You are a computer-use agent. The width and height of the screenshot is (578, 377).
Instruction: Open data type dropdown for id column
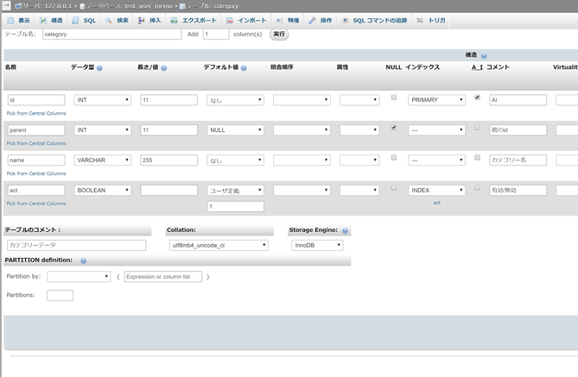(103, 100)
